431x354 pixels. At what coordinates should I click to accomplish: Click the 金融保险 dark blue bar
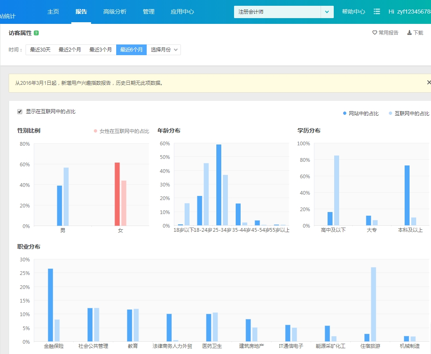51,305
